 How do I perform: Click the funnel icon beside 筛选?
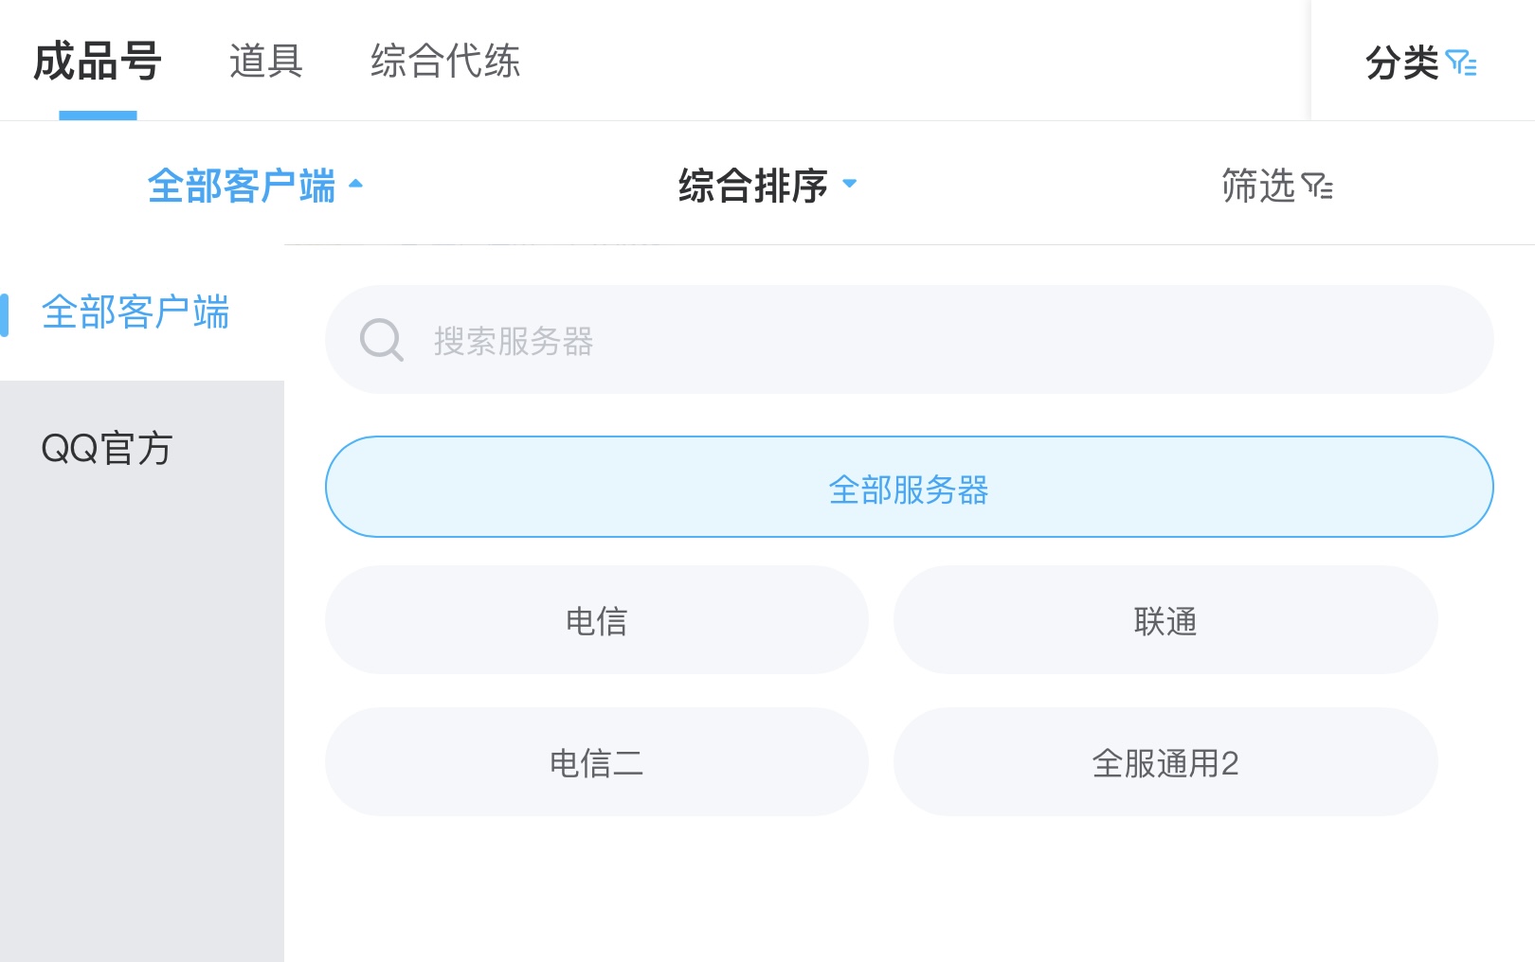point(1317,186)
